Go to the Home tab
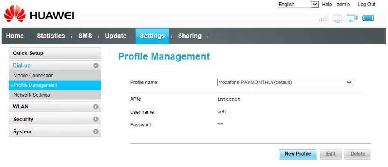This screenshot has width=388, height=167. (15, 36)
